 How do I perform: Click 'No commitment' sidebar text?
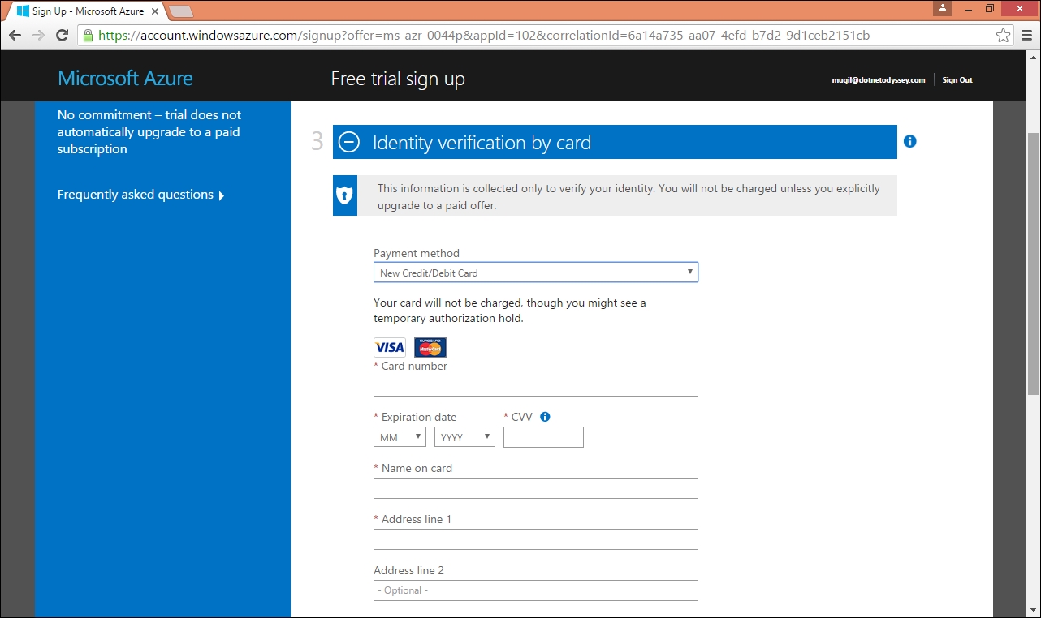tap(149, 132)
